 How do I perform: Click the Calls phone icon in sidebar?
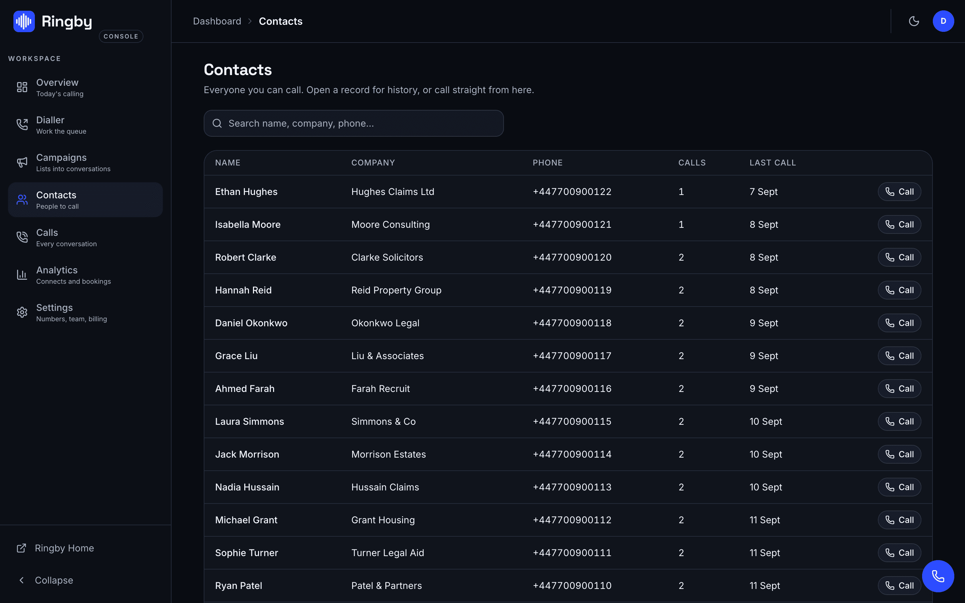22,237
